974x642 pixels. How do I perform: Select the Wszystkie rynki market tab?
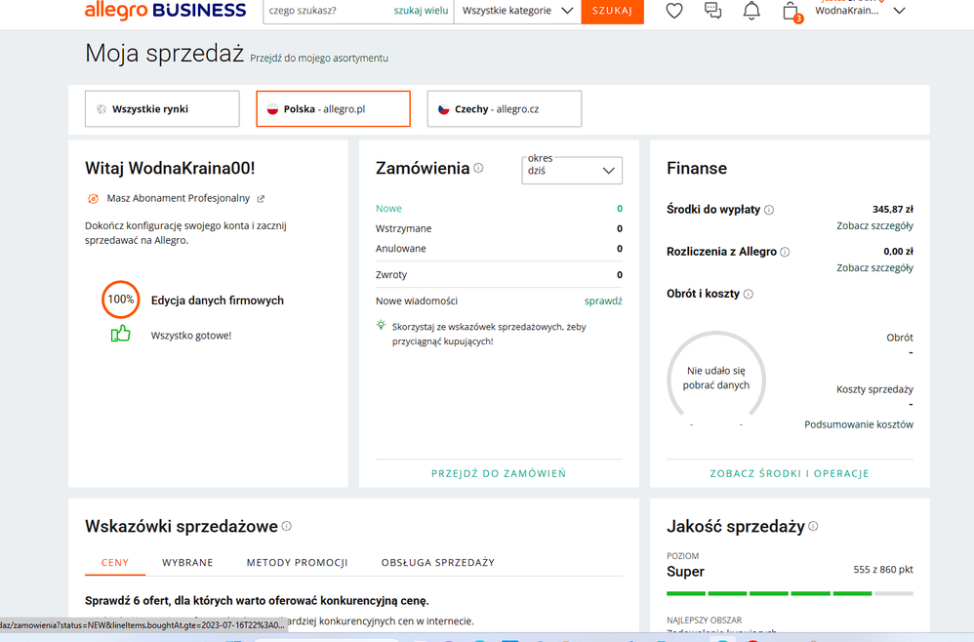tap(162, 108)
